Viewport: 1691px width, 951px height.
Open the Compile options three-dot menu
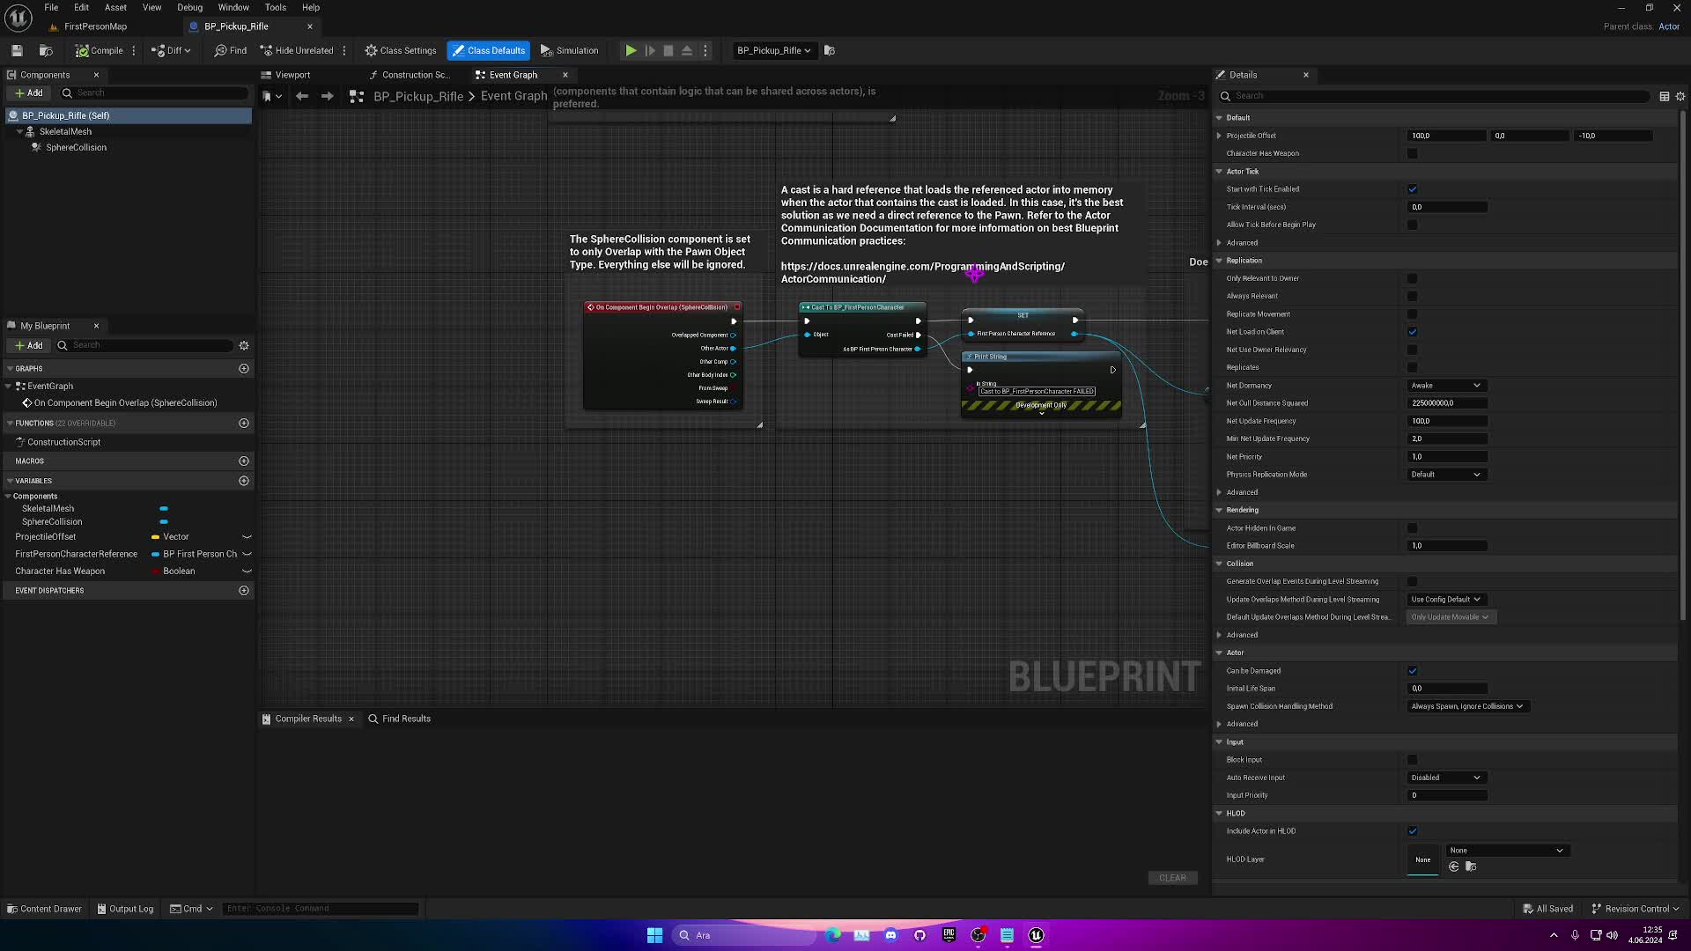(x=134, y=50)
